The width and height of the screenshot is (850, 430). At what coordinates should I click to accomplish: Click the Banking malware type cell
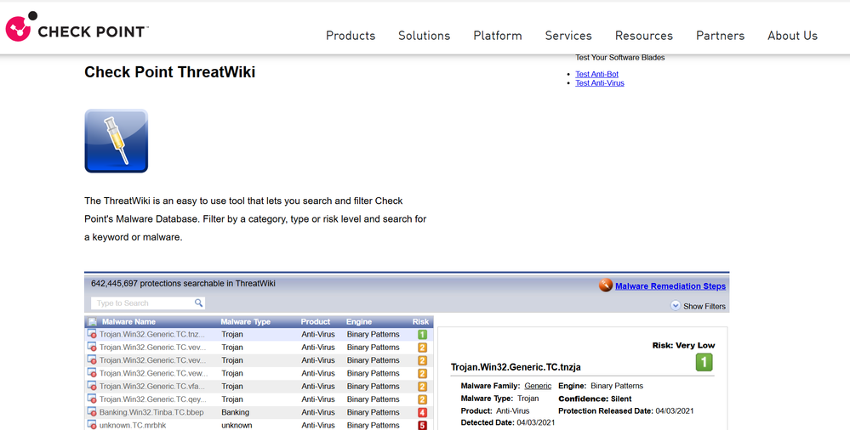[236, 413]
